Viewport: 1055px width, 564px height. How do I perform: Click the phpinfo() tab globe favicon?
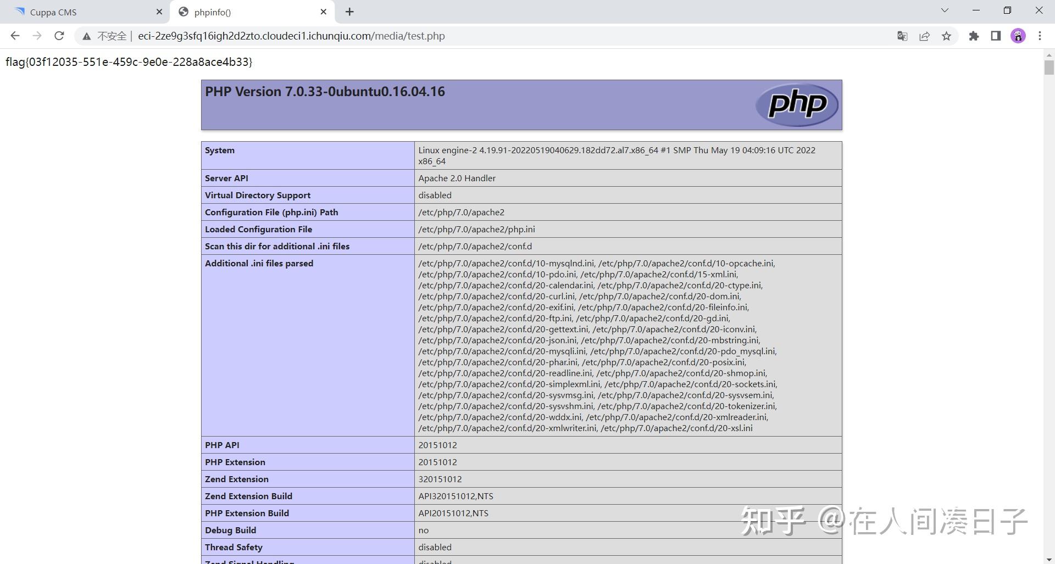pyautogui.click(x=183, y=12)
